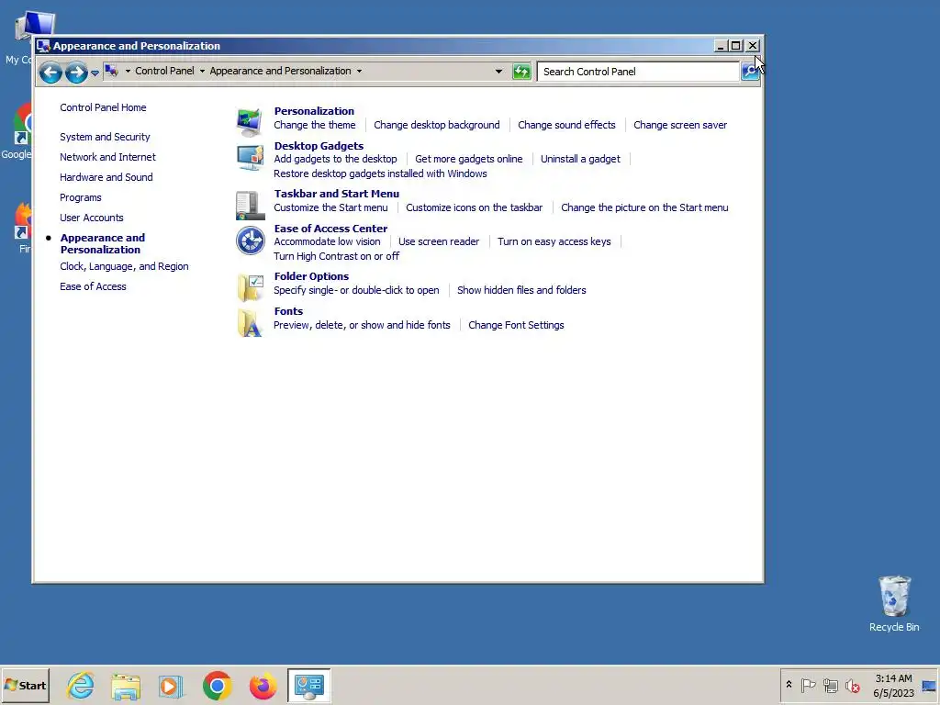Click Customize the Start menu
The width and height of the screenshot is (940, 705).
coord(330,207)
